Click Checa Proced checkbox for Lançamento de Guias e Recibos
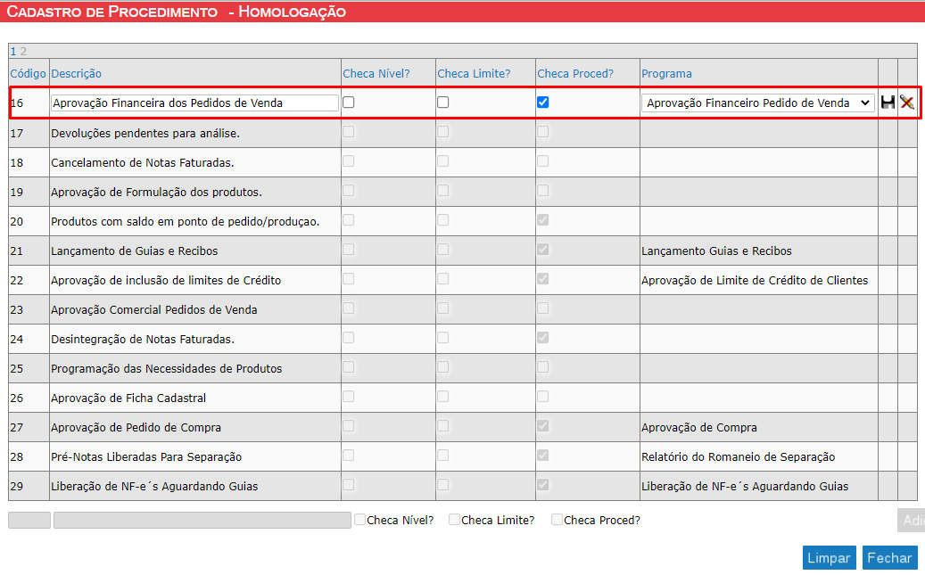This screenshot has width=925, height=575. (x=542, y=250)
